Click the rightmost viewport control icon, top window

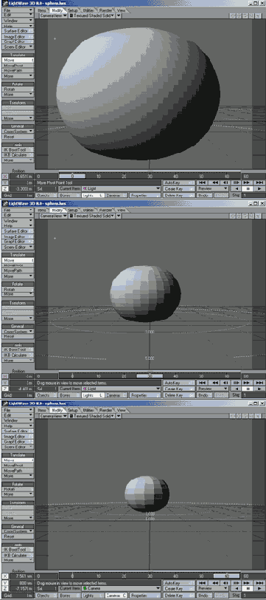pos(259,16)
